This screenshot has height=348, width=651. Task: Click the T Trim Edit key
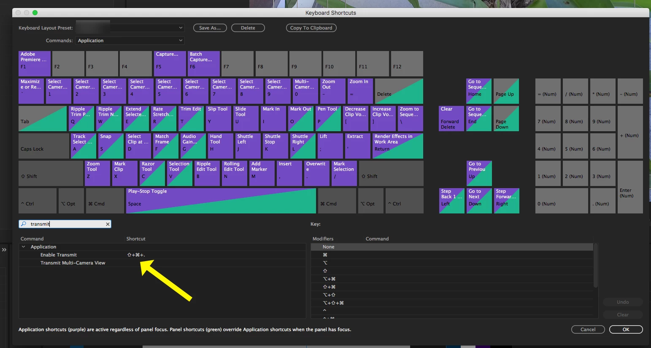191,118
